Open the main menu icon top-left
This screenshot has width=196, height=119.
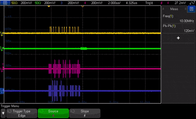click(5, 3)
